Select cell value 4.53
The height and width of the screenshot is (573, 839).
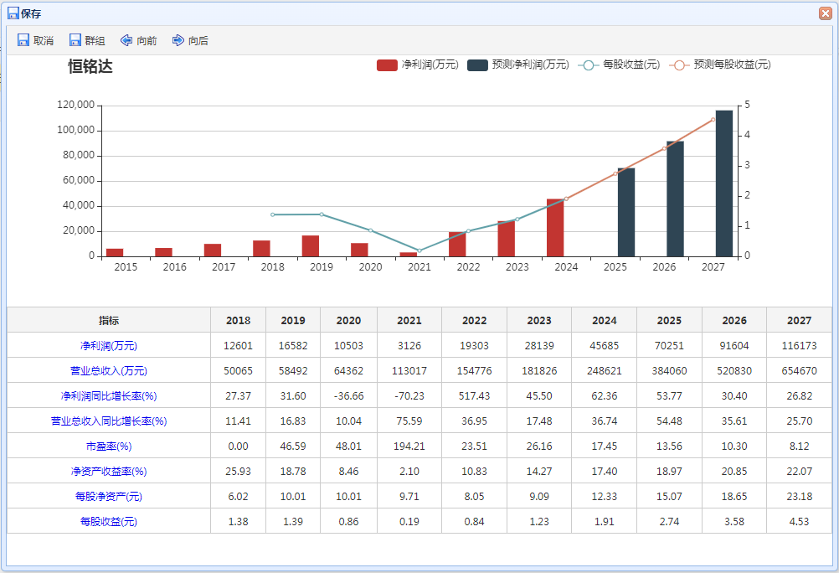(799, 522)
